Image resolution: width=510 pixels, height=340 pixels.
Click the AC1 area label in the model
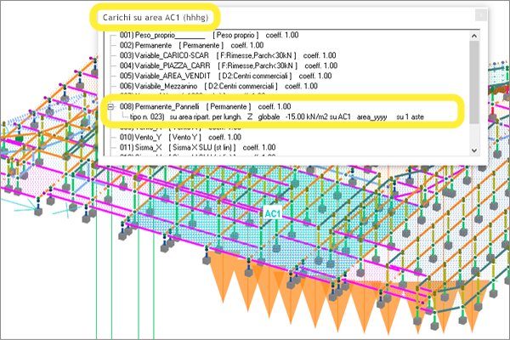click(x=274, y=212)
